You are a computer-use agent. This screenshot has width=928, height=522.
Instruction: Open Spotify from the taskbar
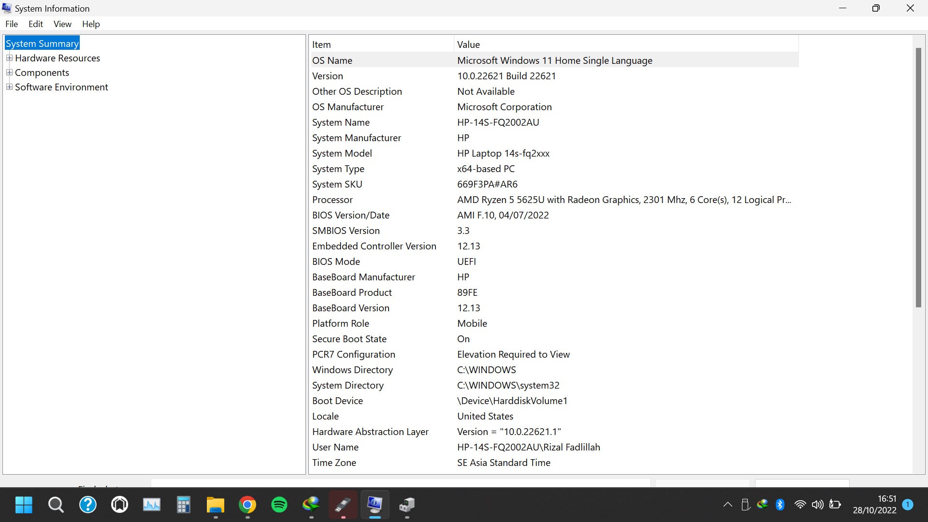pos(279,505)
